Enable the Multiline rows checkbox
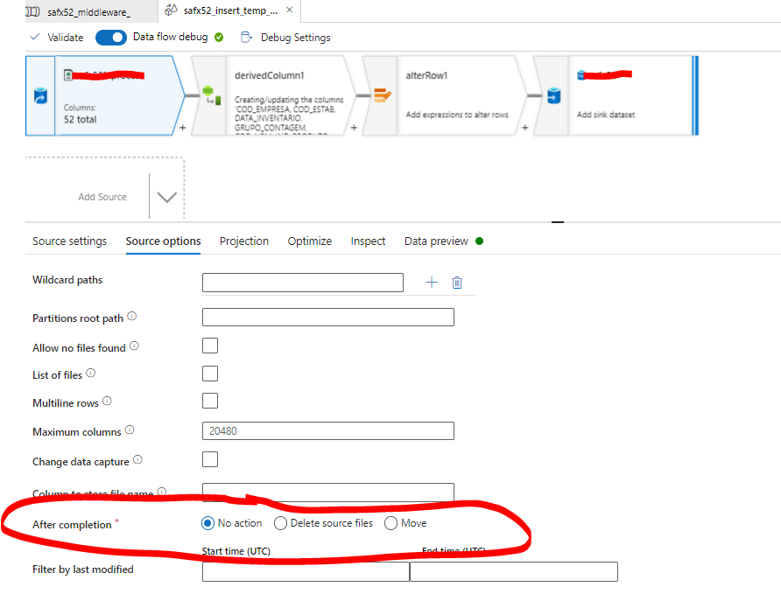The width and height of the screenshot is (781, 594). [x=210, y=401]
